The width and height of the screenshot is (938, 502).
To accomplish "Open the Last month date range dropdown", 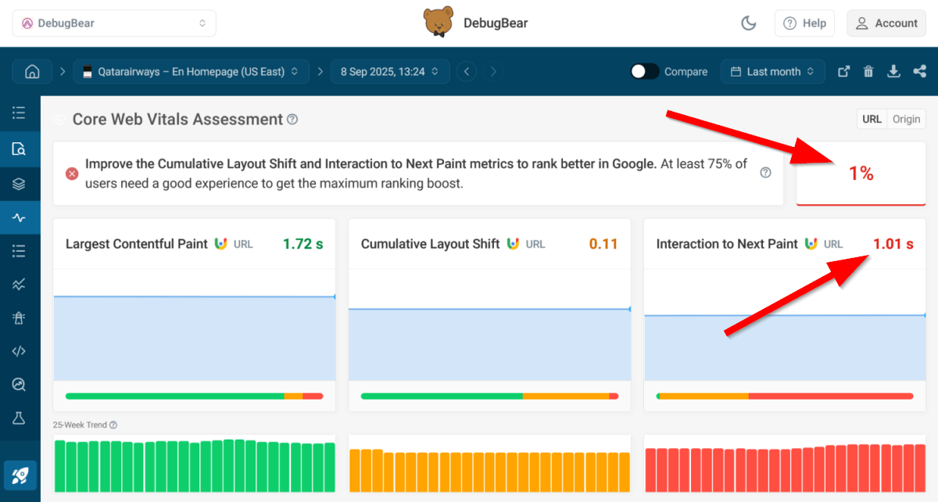I will [x=772, y=72].
